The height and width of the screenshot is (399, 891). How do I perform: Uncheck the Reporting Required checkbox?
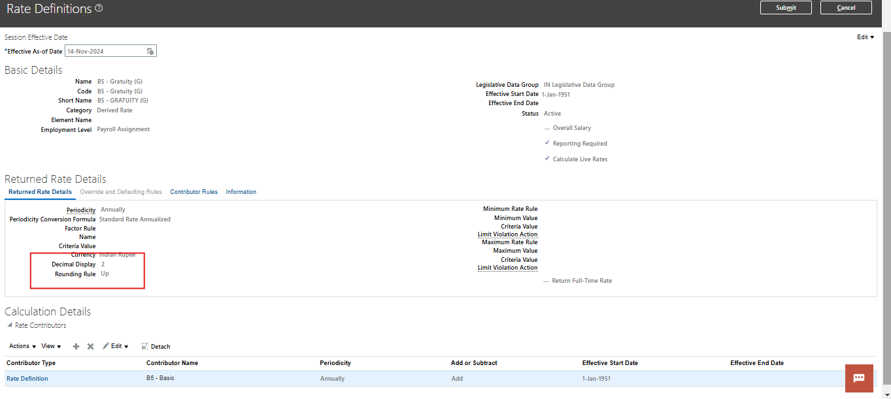pos(547,143)
